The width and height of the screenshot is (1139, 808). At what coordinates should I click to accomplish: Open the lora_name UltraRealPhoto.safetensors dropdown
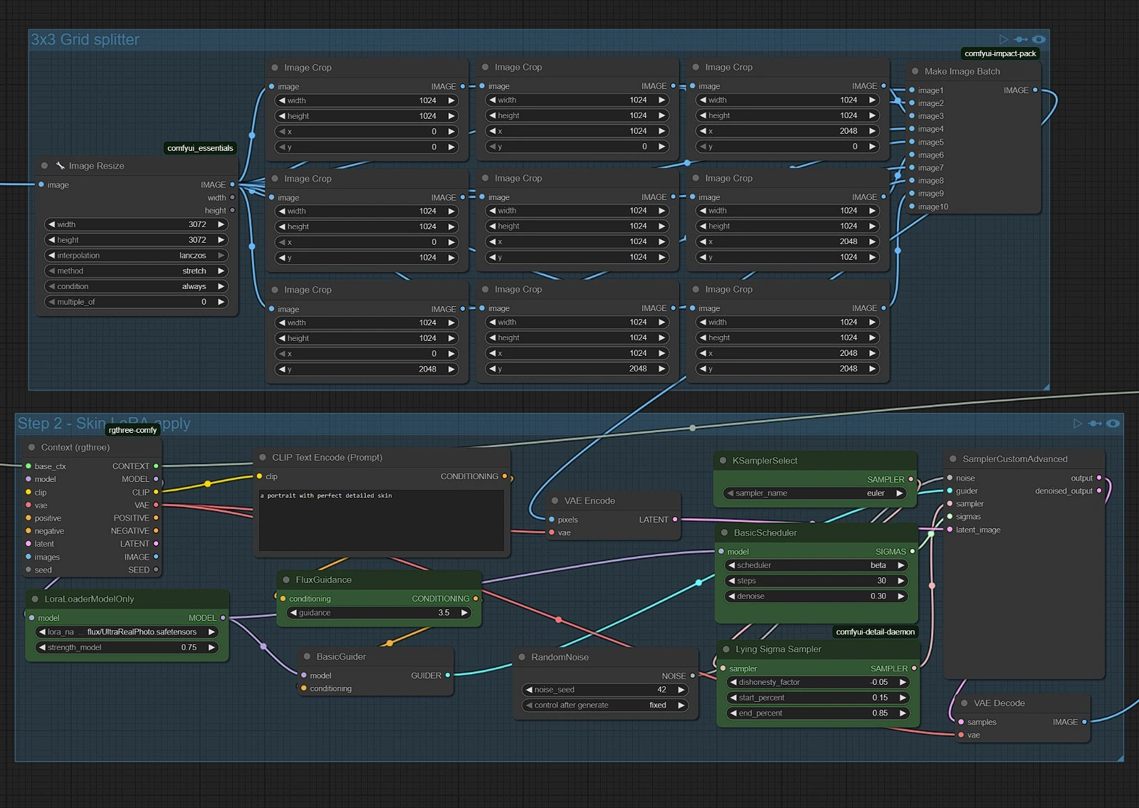pos(127,632)
